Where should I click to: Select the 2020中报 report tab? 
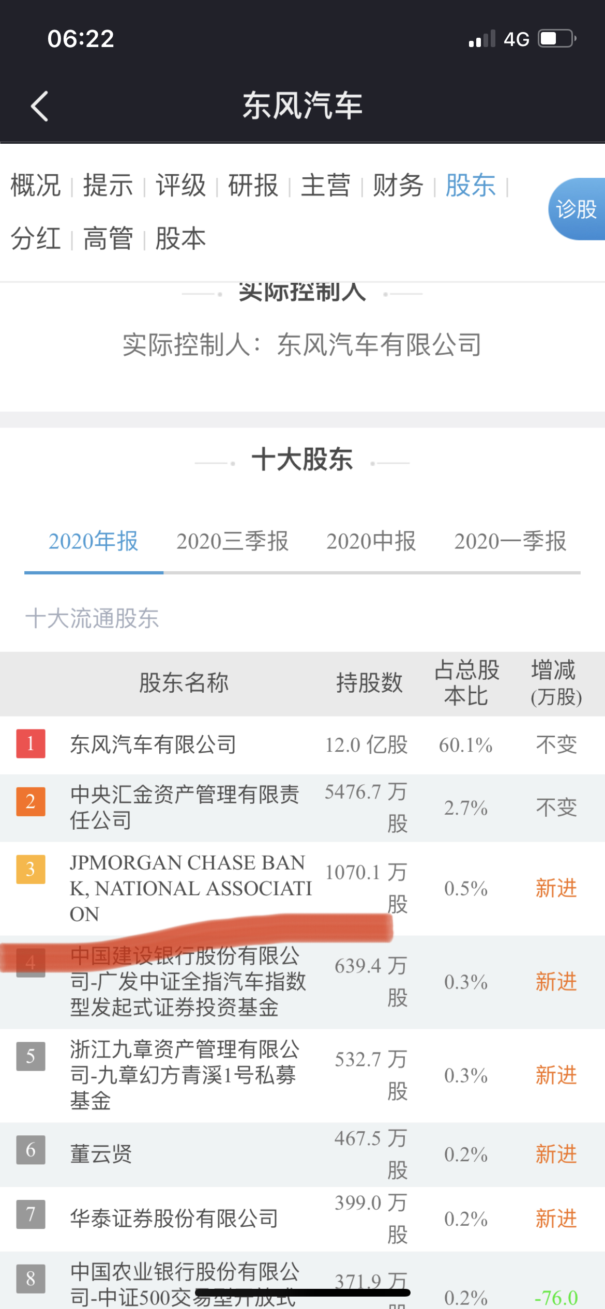click(x=371, y=541)
